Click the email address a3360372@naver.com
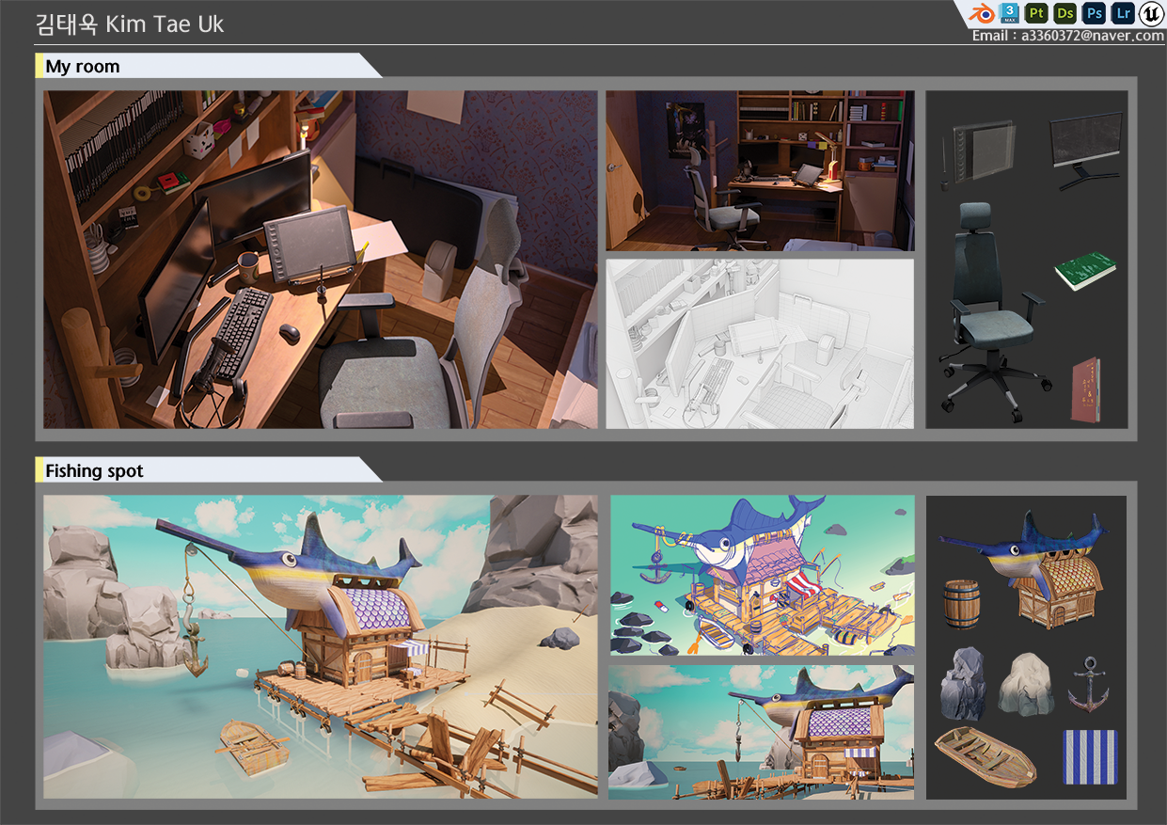This screenshot has width=1167, height=825. 1093,36
